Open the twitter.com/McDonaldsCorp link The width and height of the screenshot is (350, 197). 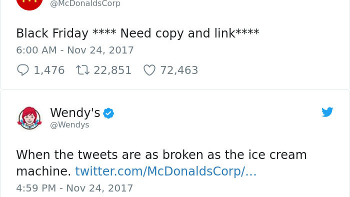[x=166, y=171]
